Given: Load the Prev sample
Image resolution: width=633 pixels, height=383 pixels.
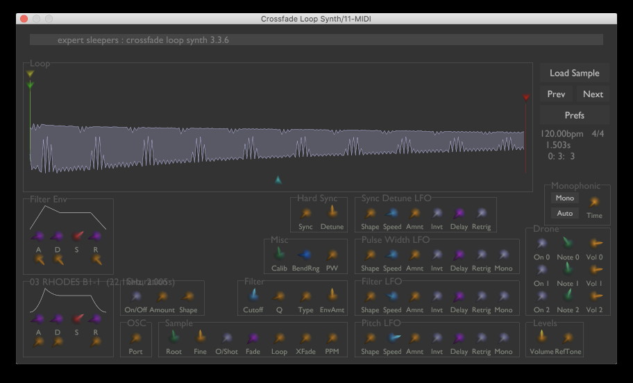Looking at the screenshot, I should 556,94.
